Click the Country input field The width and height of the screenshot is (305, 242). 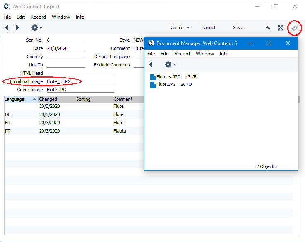66,57
